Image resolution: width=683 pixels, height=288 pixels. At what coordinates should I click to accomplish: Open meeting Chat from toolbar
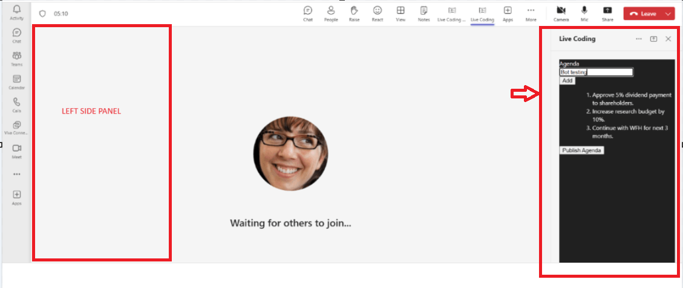(x=308, y=13)
